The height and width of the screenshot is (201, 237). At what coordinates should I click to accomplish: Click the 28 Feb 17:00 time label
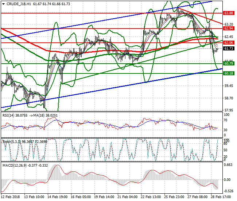(x=221, y=197)
